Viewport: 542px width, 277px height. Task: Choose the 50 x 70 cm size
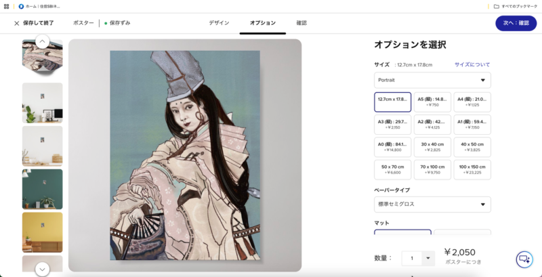click(393, 169)
